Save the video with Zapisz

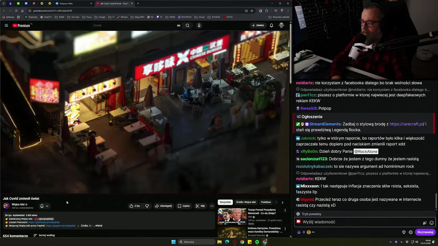[x=184, y=206]
